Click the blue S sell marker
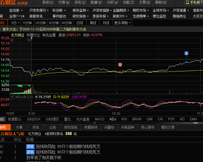This screenshot has height=162, width=203. (186, 53)
